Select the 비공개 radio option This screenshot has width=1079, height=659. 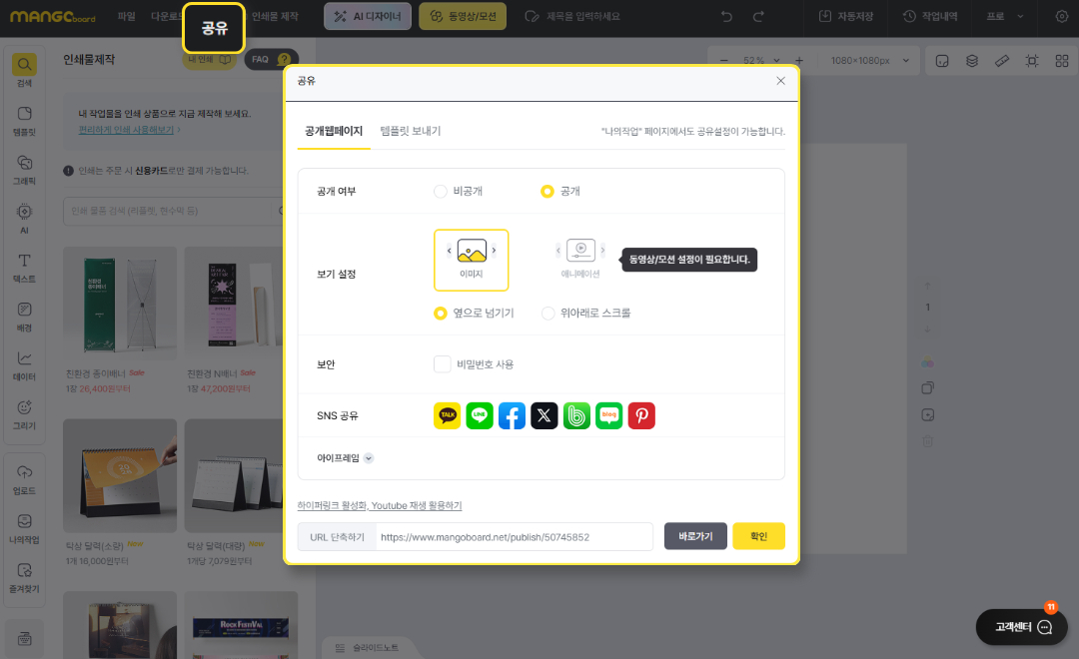(441, 191)
